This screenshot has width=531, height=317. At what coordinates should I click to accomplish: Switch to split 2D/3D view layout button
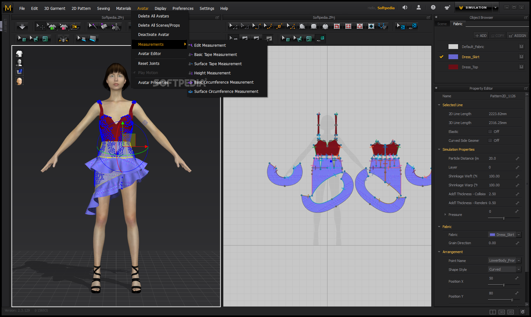pyautogui.click(x=492, y=312)
